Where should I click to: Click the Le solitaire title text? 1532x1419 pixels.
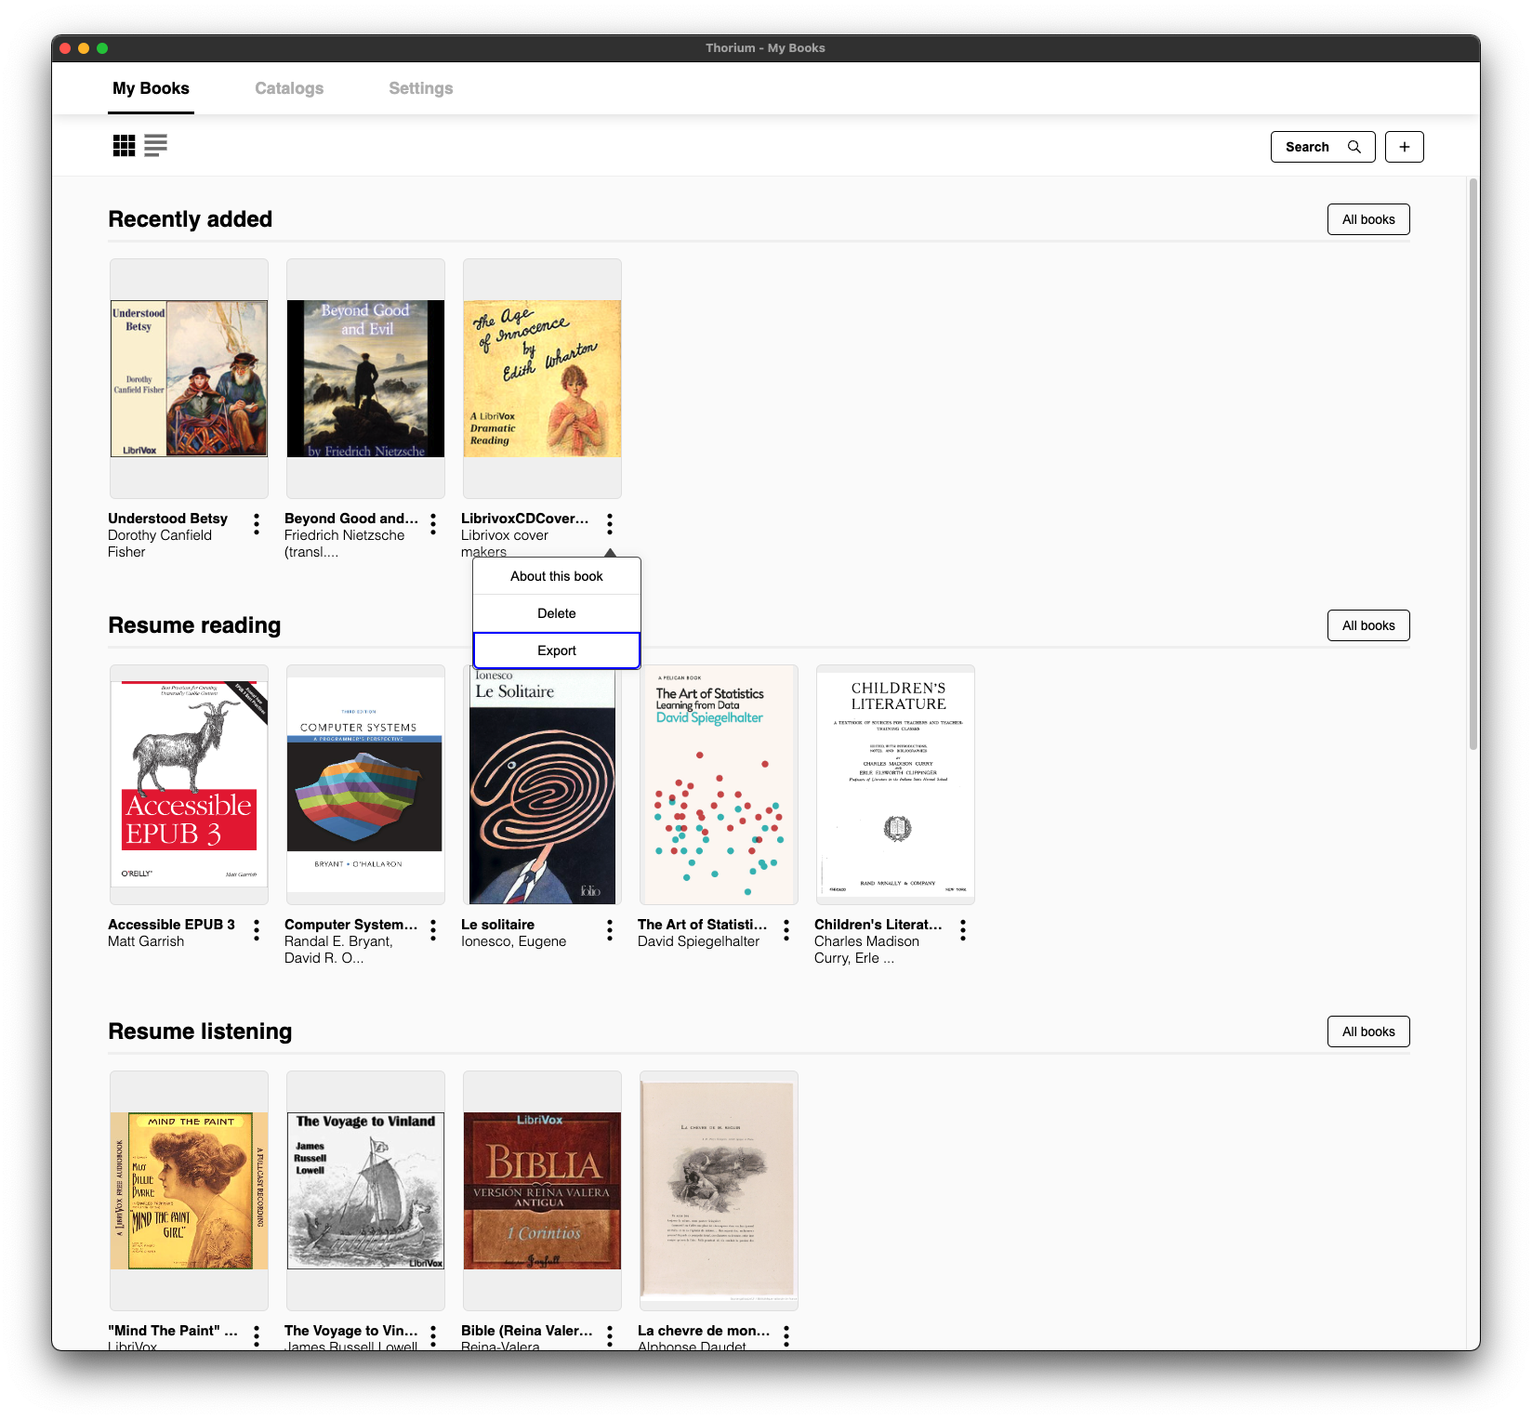pyautogui.click(x=497, y=925)
